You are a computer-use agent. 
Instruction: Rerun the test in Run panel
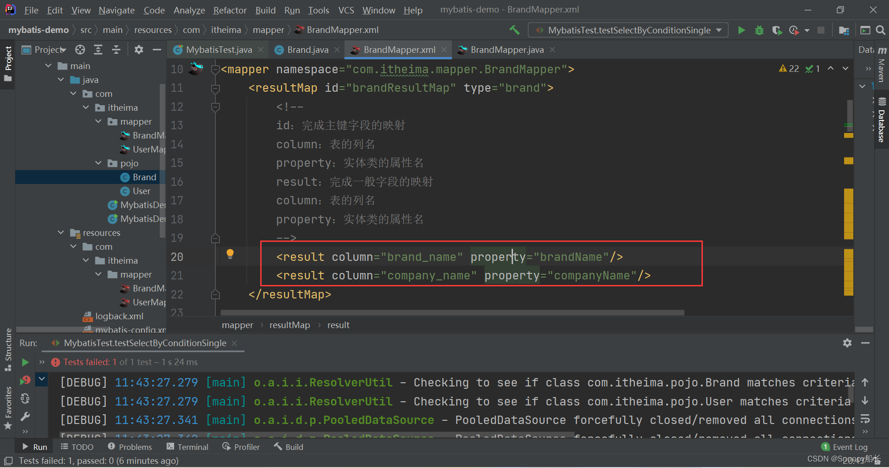click(x=25, y=362)
